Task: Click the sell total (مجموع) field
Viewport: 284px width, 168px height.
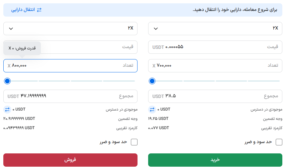Action: [70, 96]
